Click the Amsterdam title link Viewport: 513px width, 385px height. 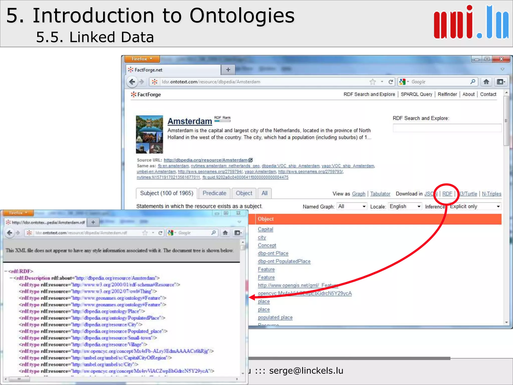tap(190, 121)
